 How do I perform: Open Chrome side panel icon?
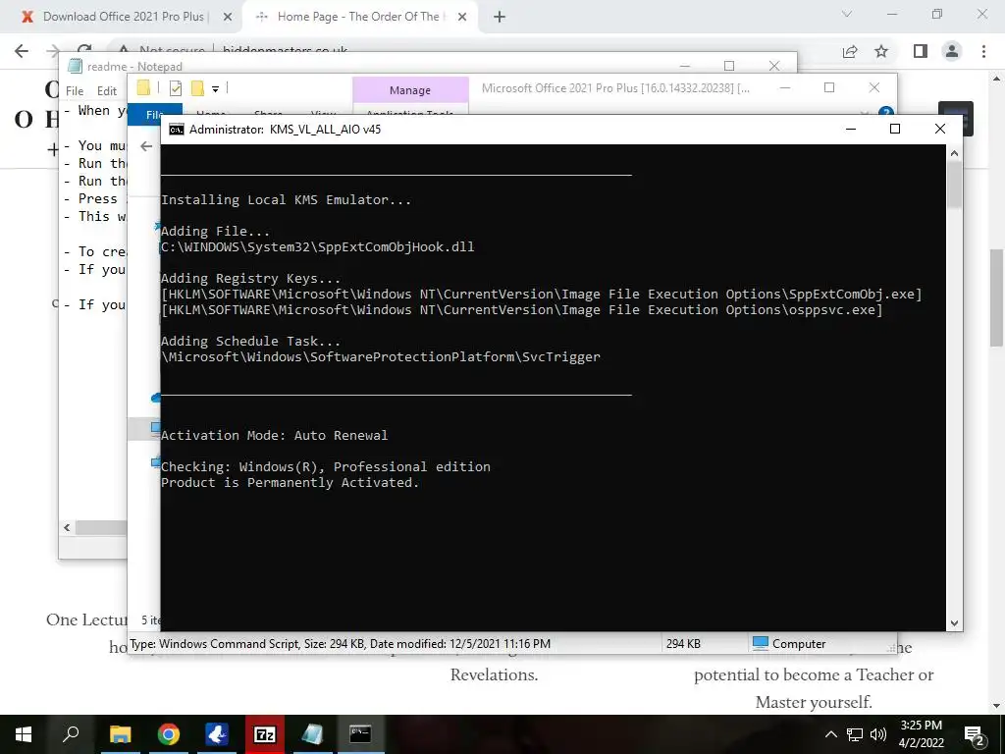pos(921,51)
